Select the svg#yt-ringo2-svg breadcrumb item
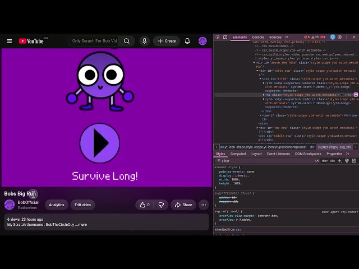This screenshot has width=359, height=269. [x=334, y=147]
